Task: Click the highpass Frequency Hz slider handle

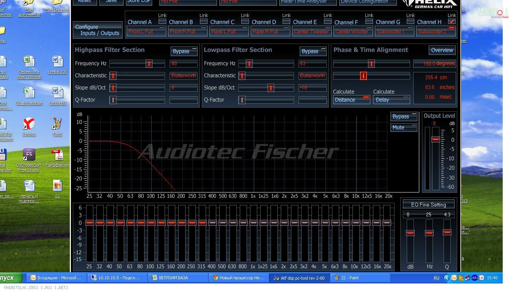Action: click(x=149, y=64)
